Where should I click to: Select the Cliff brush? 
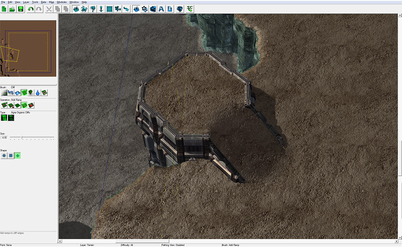click(24, 93)
